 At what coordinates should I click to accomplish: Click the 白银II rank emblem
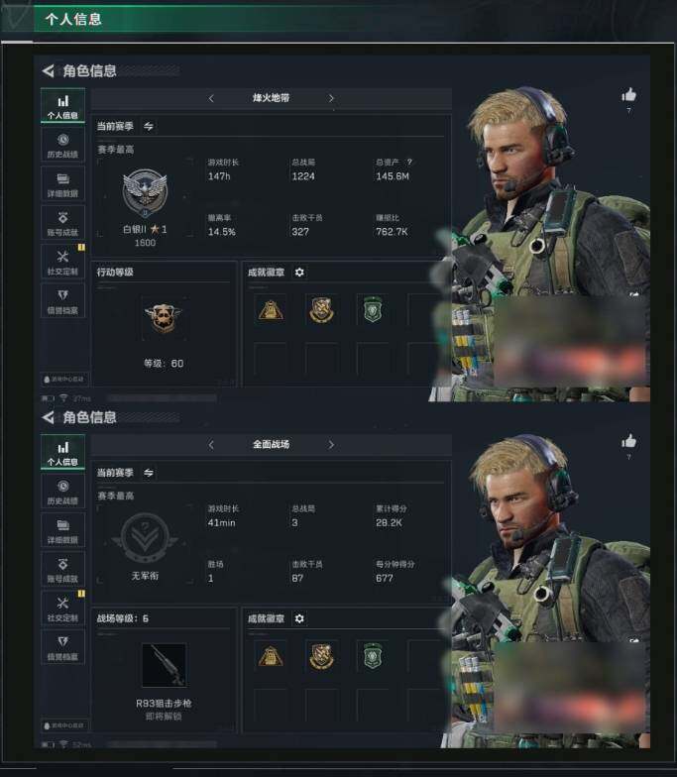click(145, 192)
